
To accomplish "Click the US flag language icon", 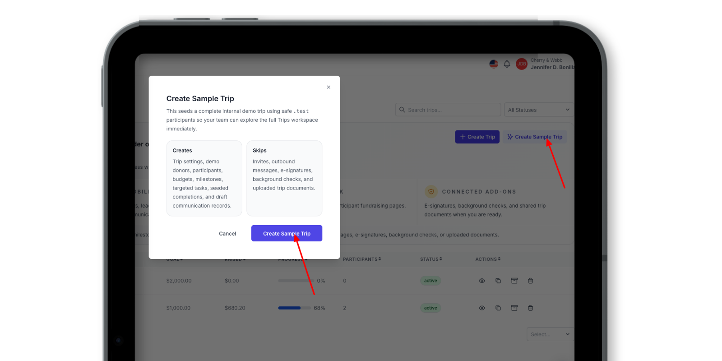I will click(x=494, y=64).
